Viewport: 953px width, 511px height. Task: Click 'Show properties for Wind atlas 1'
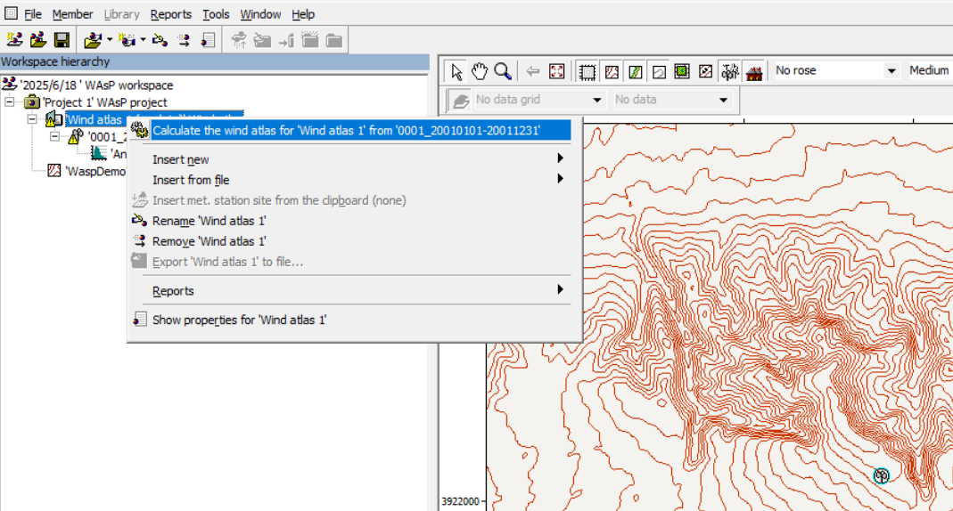tap(239, 320)
